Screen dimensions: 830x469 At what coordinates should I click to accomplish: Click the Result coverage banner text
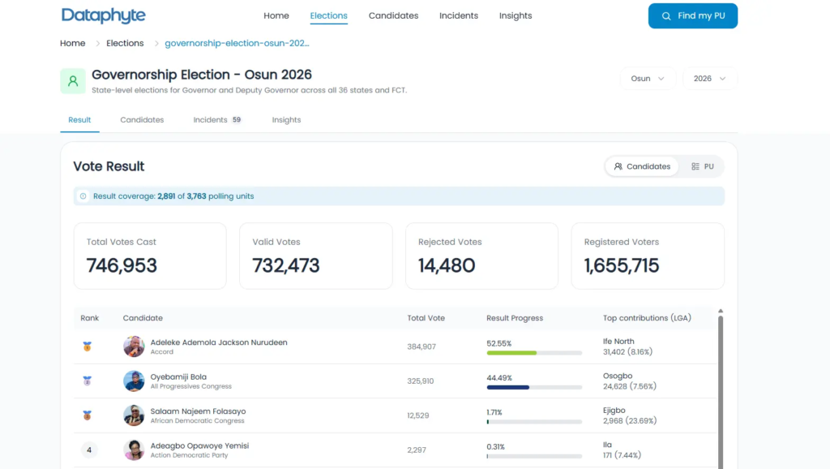[x=173, y=196]
